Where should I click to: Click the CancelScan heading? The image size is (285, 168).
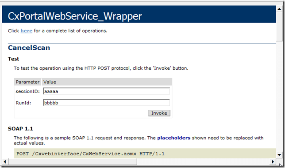tap(29, 48)
